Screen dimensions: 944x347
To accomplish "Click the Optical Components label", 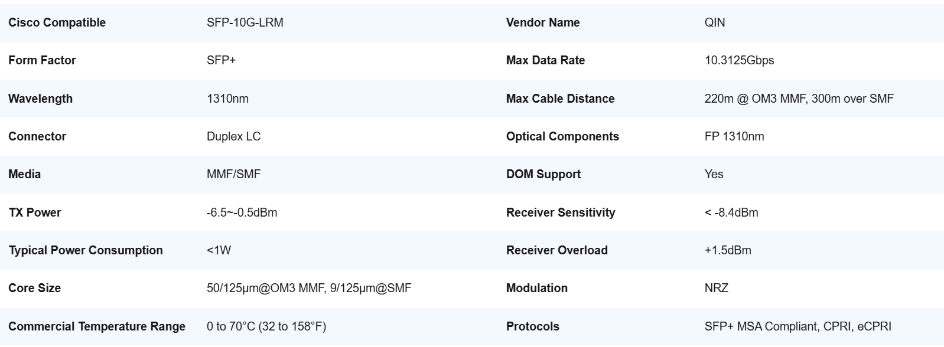I will tap(562, 136).
